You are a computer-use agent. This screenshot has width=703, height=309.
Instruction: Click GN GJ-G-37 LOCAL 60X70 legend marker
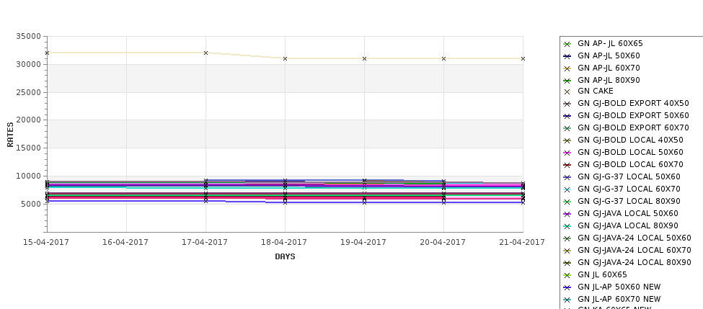pos(567,189)
